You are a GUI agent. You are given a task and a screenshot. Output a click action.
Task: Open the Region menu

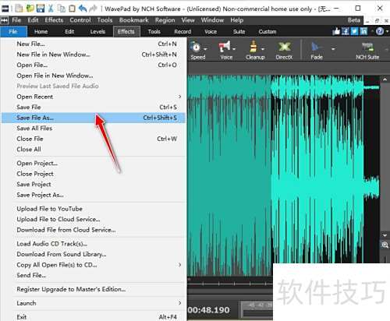point(165,20)
